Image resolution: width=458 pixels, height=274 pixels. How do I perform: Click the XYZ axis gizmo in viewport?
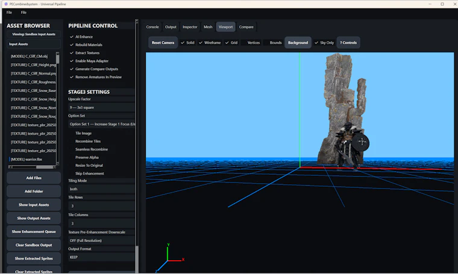170,257
